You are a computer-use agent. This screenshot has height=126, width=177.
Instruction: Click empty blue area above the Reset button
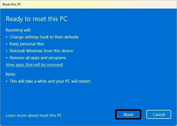click(x=128, y=94)
